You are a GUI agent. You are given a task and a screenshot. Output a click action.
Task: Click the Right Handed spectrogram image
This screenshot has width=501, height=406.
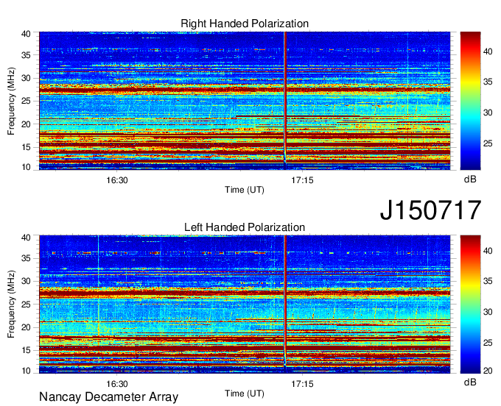(245, 101)
